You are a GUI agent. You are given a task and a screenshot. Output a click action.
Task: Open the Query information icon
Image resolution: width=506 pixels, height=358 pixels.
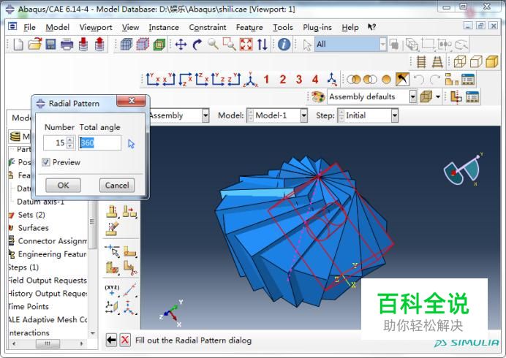pyautogui.click(x=284, y=45)
